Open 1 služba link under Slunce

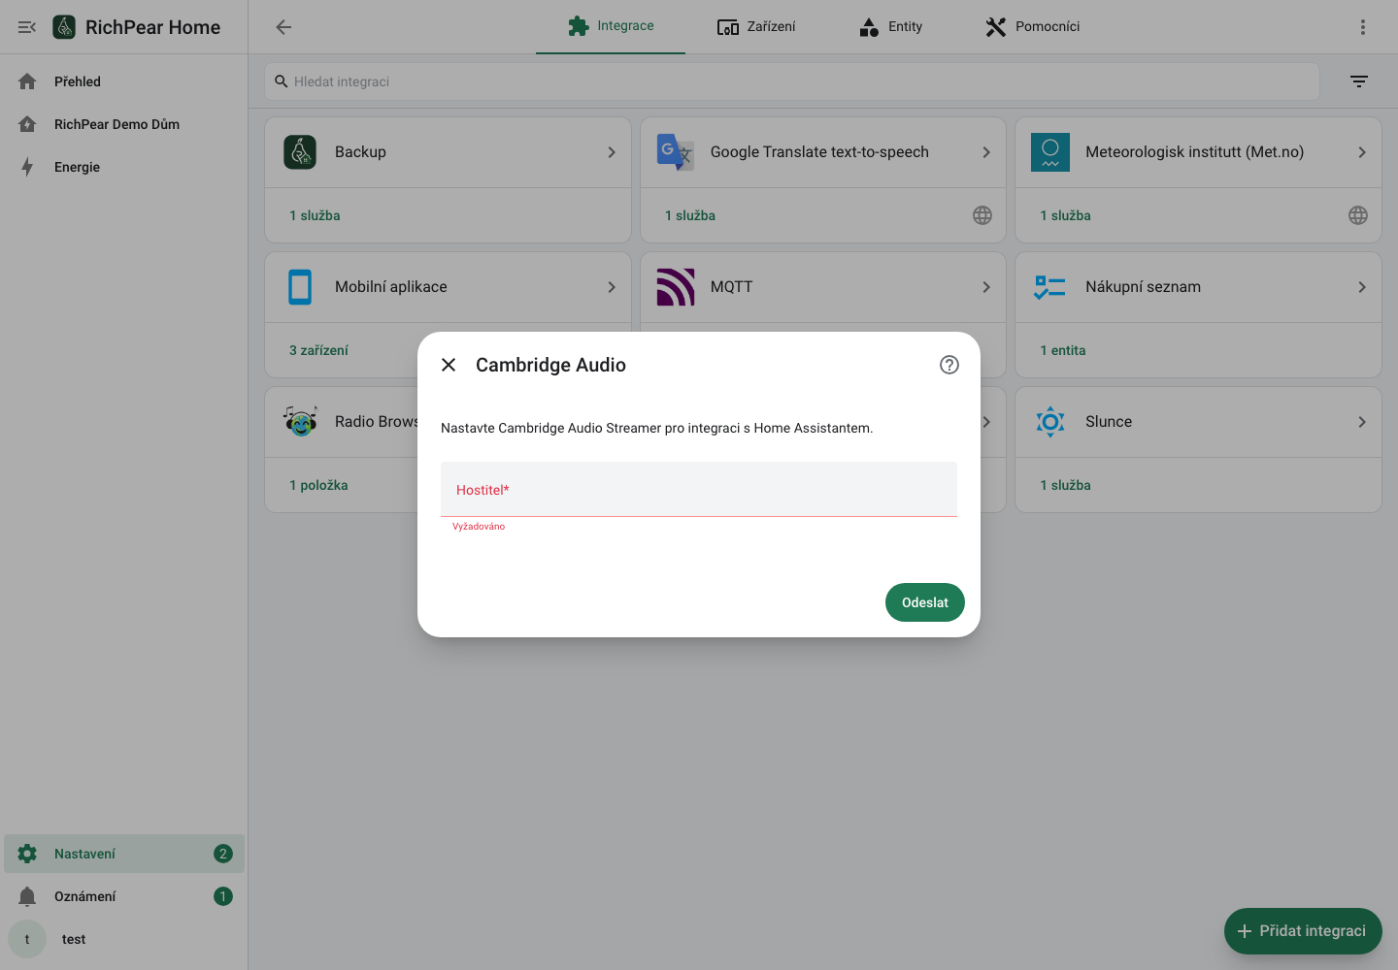click(x=1065, y=485)
